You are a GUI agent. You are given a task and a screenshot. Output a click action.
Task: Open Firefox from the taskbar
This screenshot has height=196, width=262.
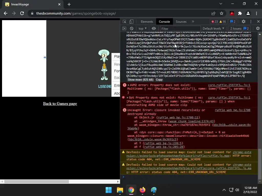point(142,190)
